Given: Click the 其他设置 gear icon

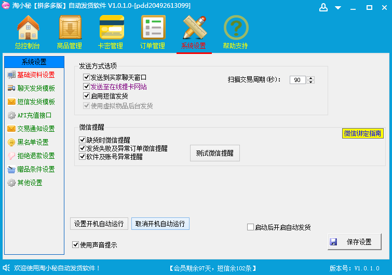Looking at the screenshot, I should (x=11, y=183).
